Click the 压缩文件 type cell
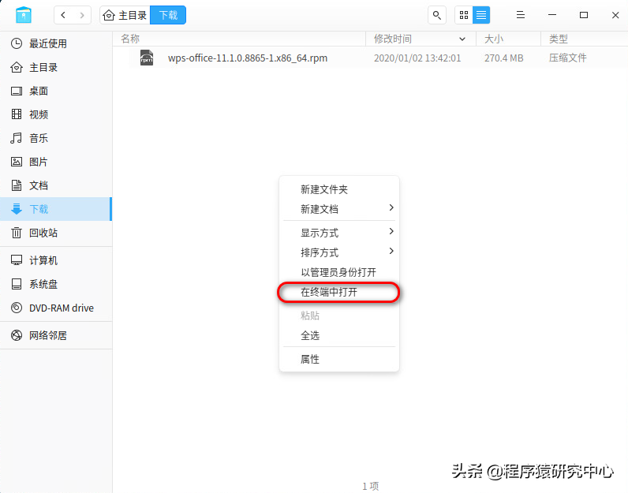This screenshot has height=493, width=628. click(567, 58)
